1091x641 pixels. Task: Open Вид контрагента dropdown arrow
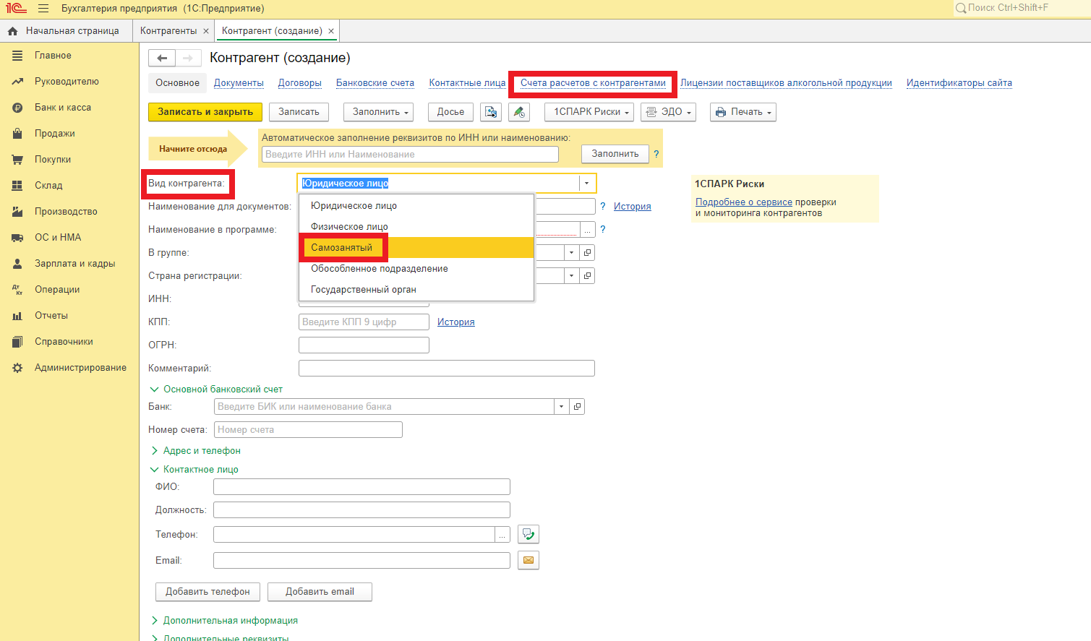coord(586,184)
